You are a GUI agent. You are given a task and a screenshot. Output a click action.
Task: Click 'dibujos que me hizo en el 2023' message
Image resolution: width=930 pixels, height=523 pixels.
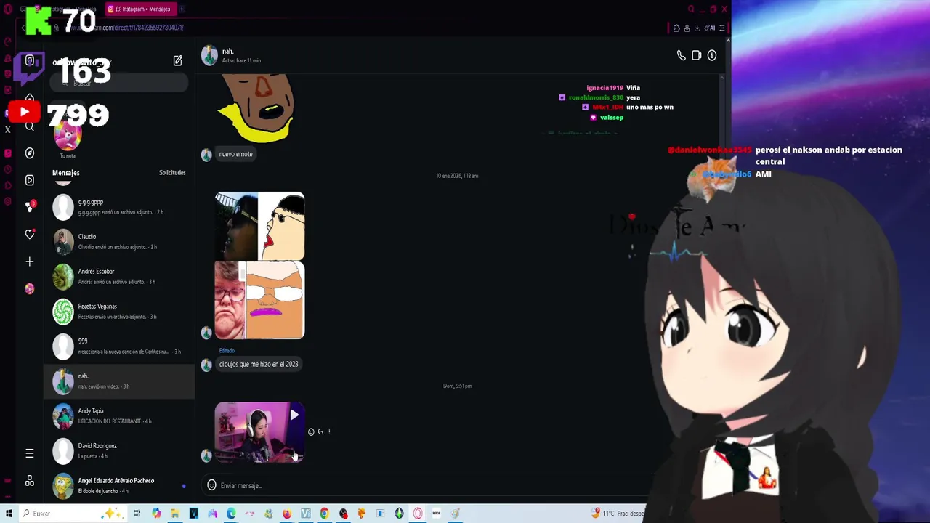pos(259,364)
